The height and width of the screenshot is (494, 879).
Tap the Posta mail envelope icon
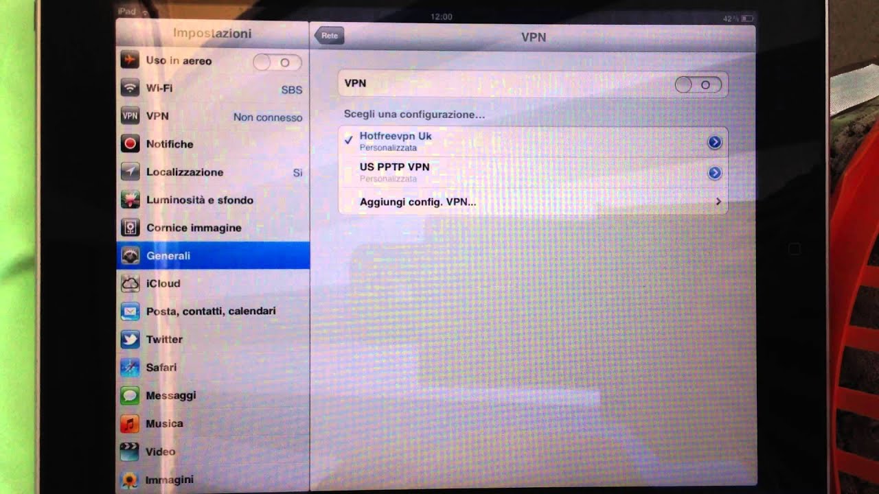(x=130, y=311)
